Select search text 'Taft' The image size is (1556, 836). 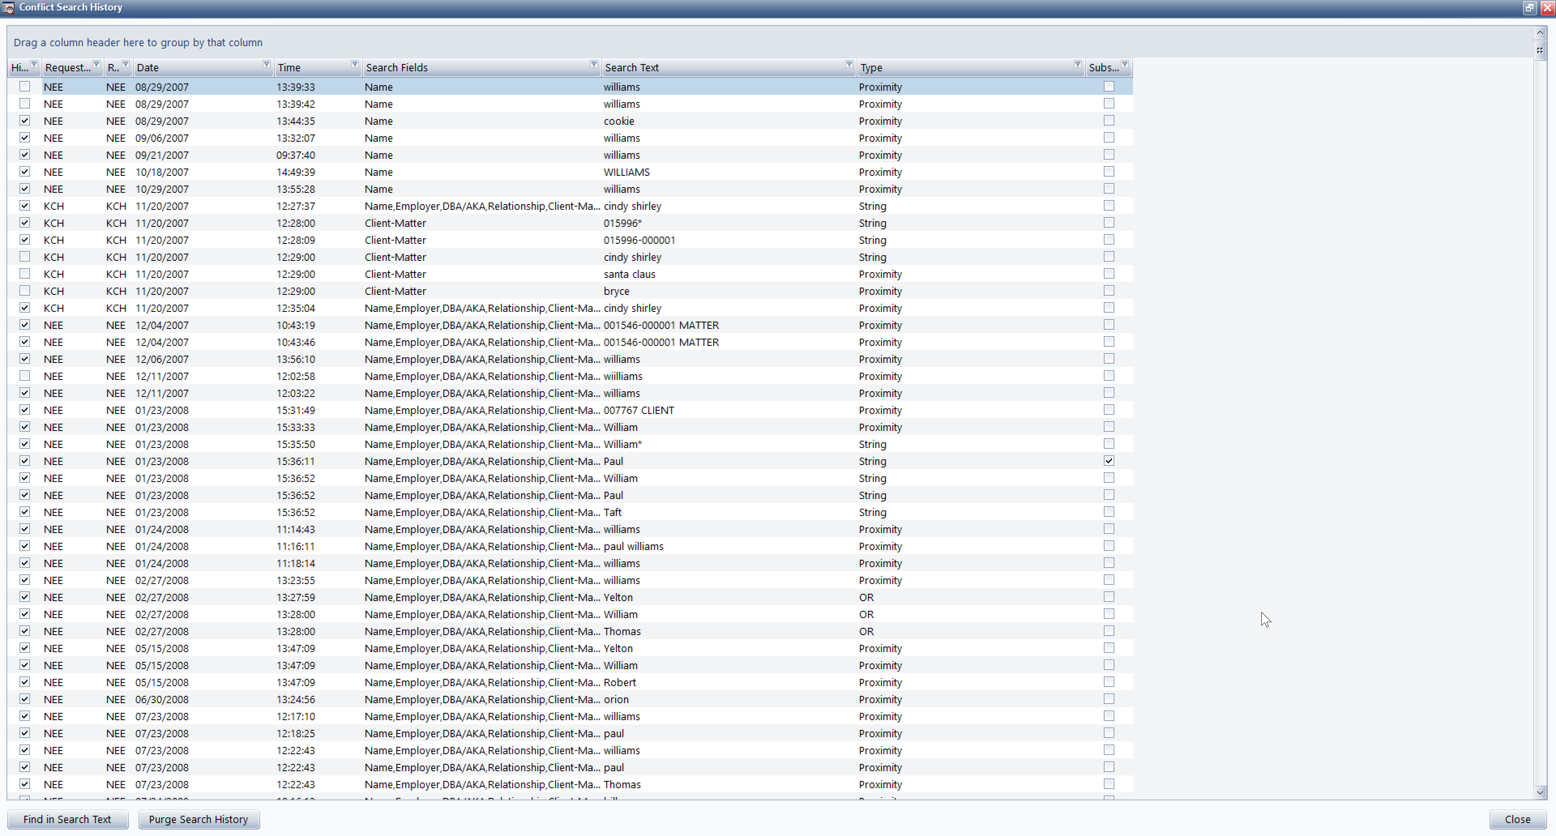[x=613, y=512]
